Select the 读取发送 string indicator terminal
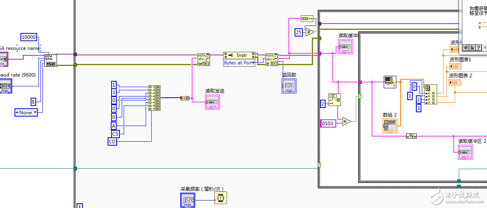 tap(212, 102)
